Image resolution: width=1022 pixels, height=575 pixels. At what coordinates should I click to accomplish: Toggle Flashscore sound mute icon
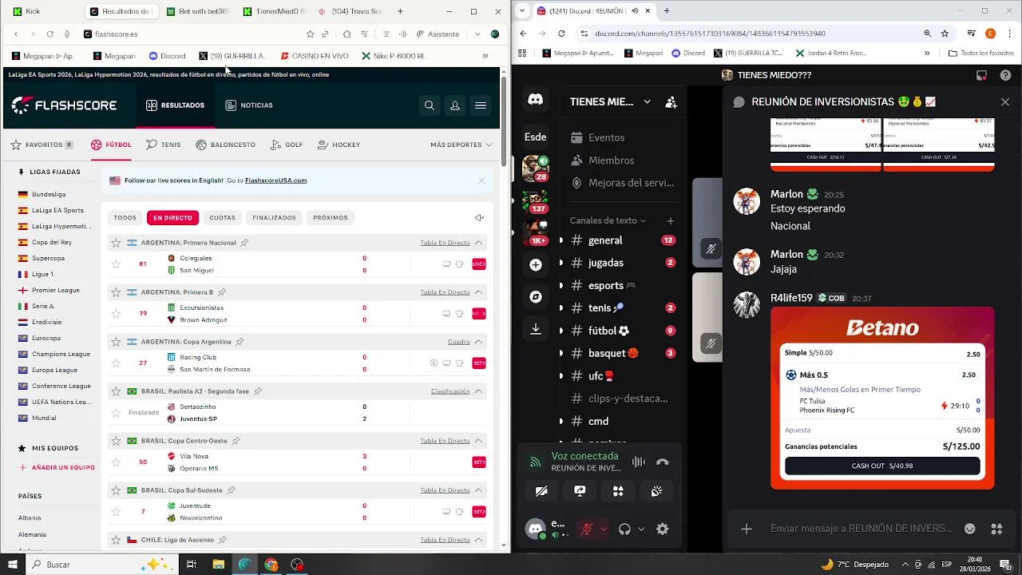coord(479,218)
